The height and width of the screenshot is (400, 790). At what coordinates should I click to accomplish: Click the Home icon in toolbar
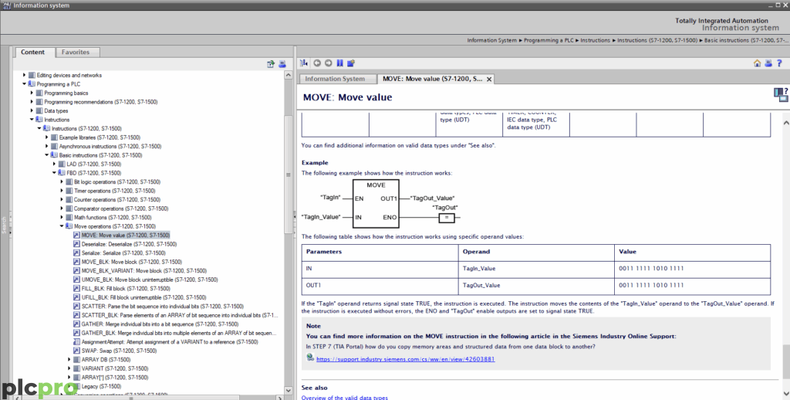(x=758, y=63)
